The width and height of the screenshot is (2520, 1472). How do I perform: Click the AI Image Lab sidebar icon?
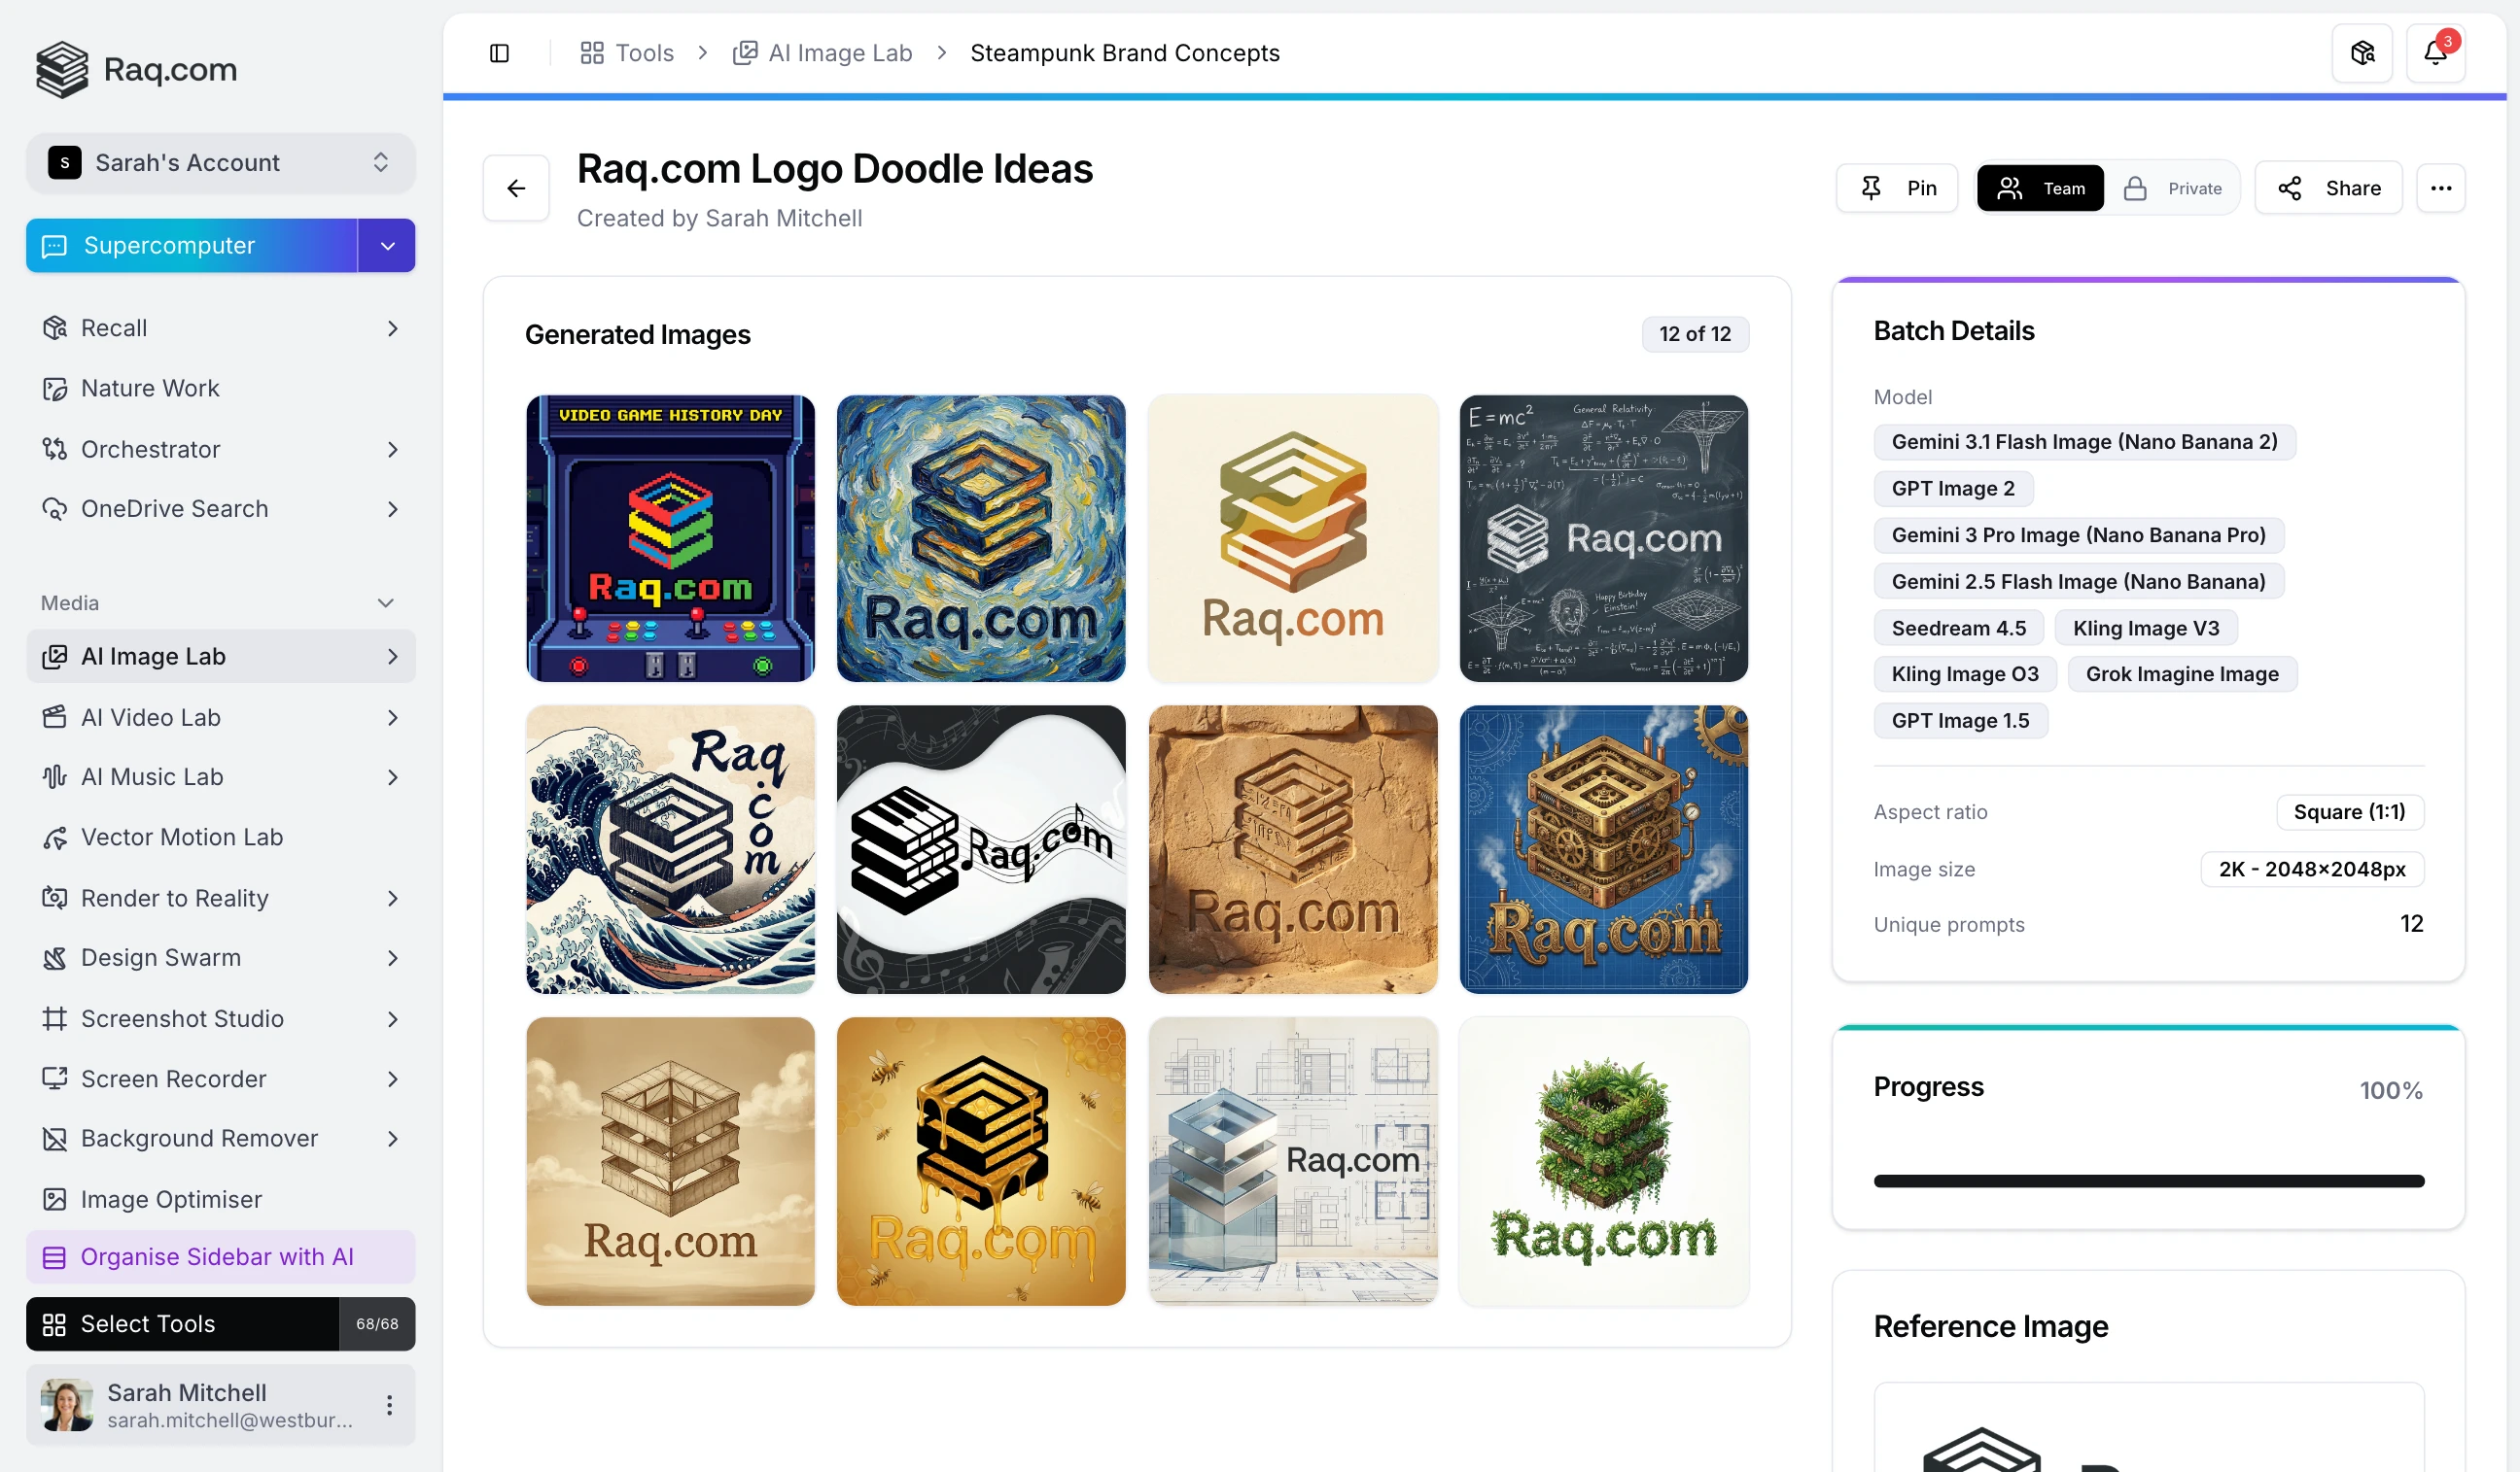tap(54, 657)
